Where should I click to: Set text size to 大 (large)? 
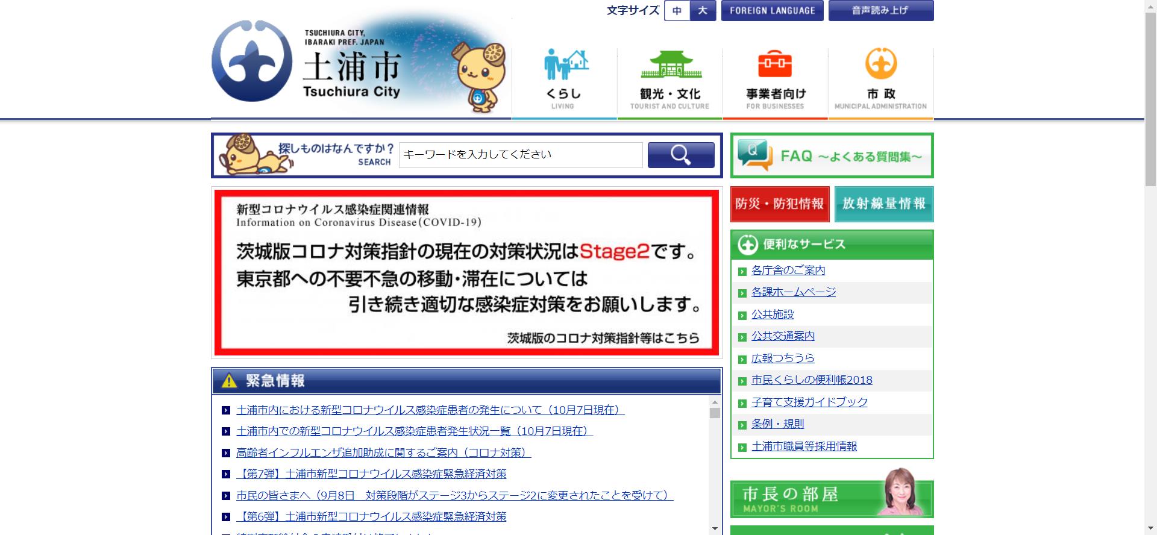(x=703, y=11)
